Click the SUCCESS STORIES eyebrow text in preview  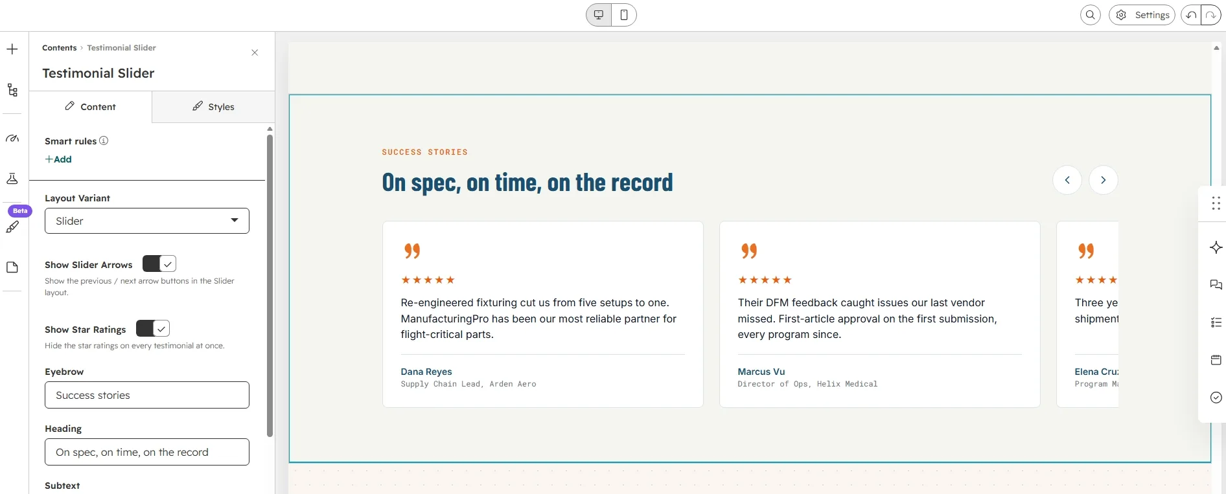[x=424, y=152]
